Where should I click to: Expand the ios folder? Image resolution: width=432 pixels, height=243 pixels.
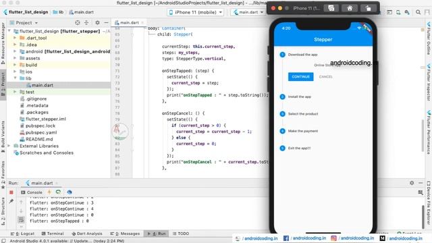tap(15, 72)
